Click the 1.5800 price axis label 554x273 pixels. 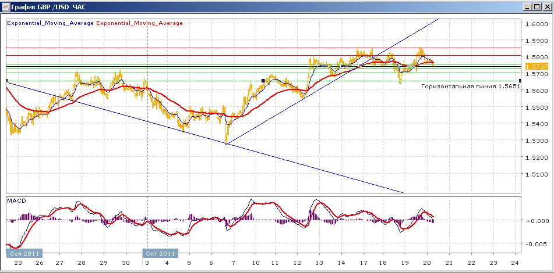(535, 57)
